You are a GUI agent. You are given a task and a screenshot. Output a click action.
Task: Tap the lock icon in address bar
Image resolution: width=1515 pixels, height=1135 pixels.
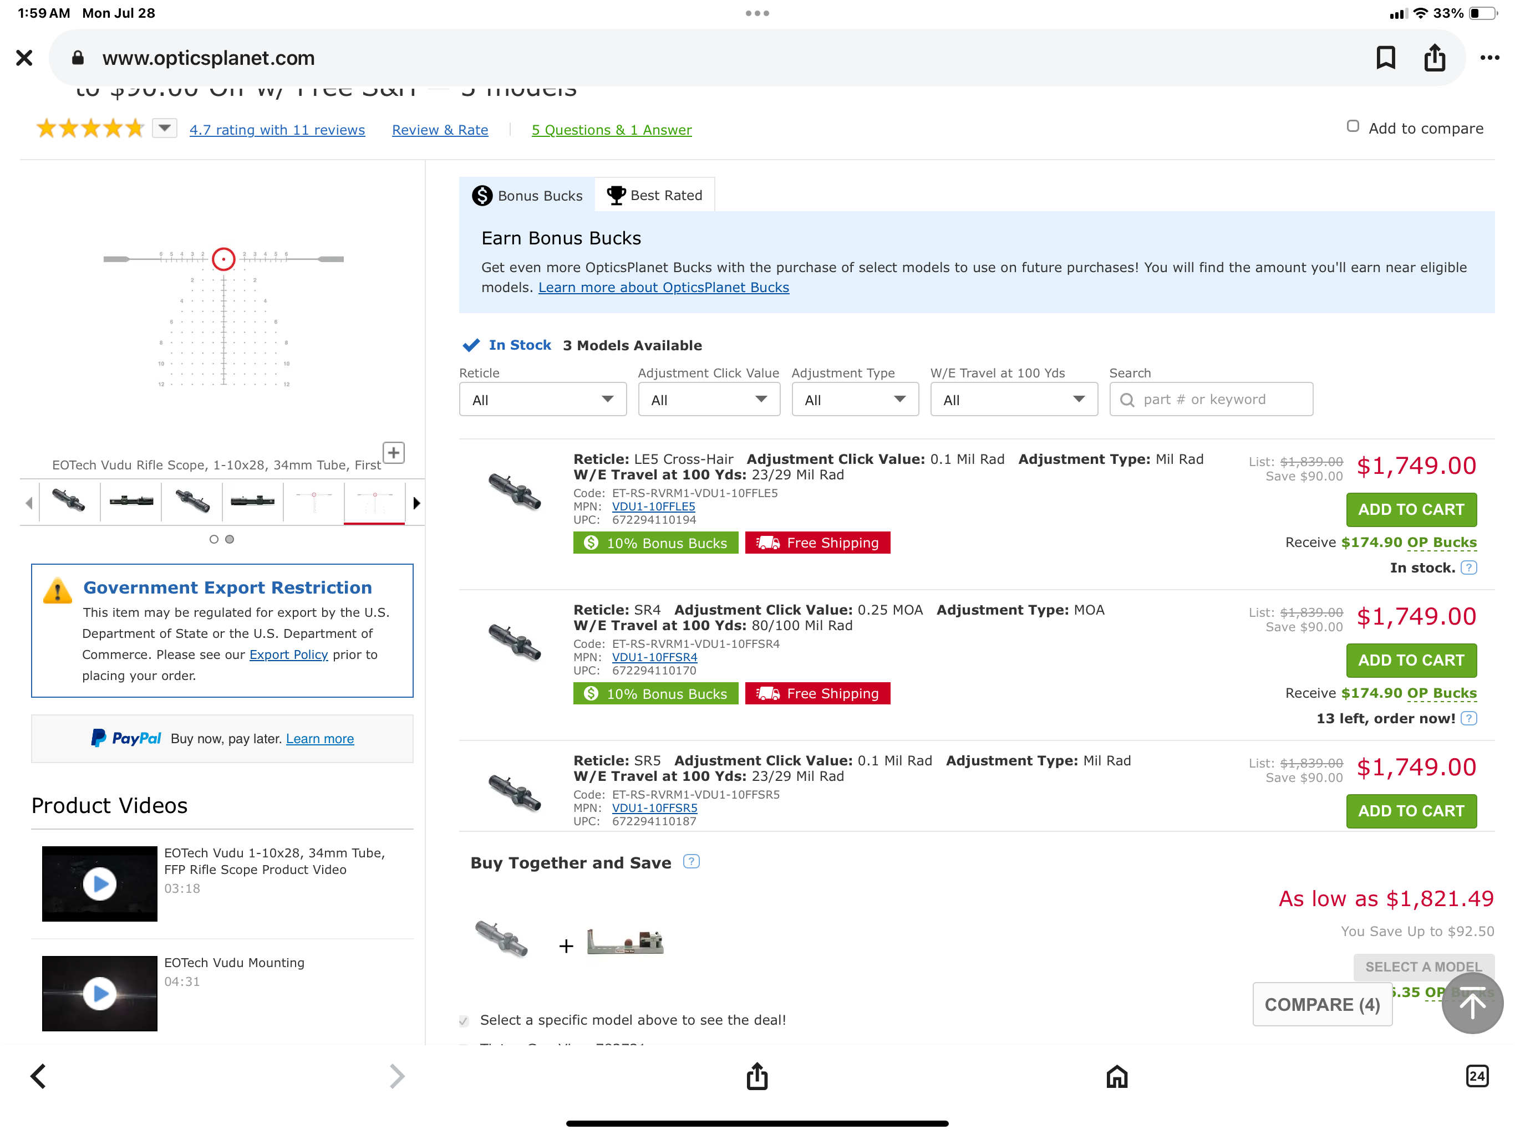click(x=78, y=58)
